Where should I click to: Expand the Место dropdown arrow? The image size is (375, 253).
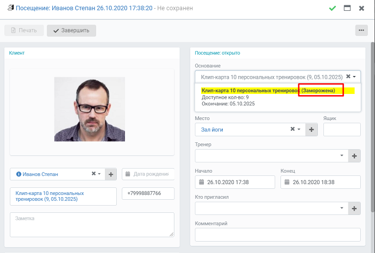coord(299,129)
